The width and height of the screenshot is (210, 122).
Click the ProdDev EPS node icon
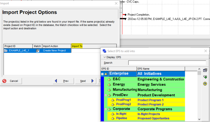109,95
